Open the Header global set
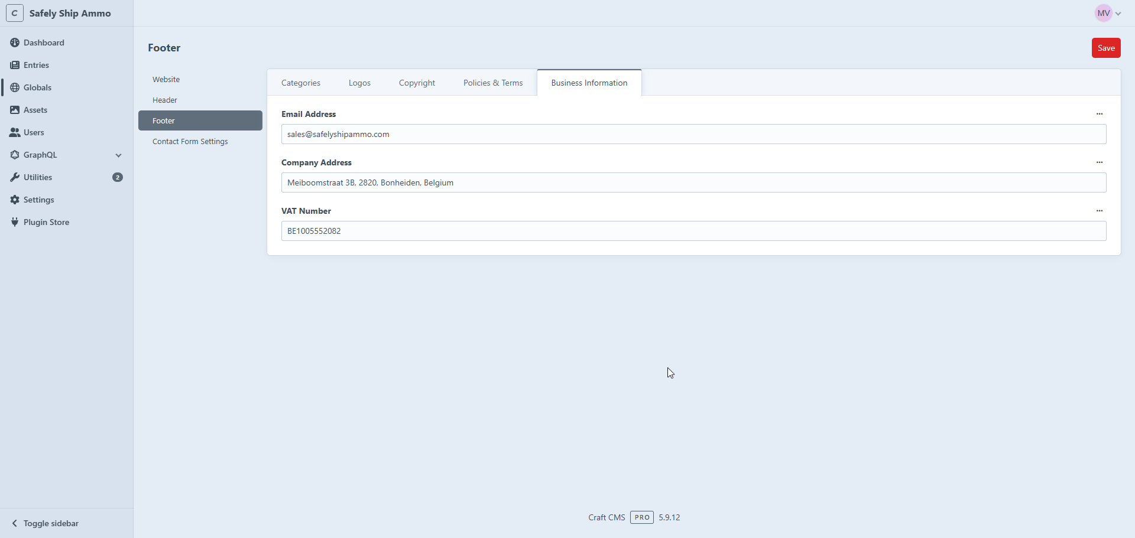This screenshot has height=538, width=1135. click(200, 100)
